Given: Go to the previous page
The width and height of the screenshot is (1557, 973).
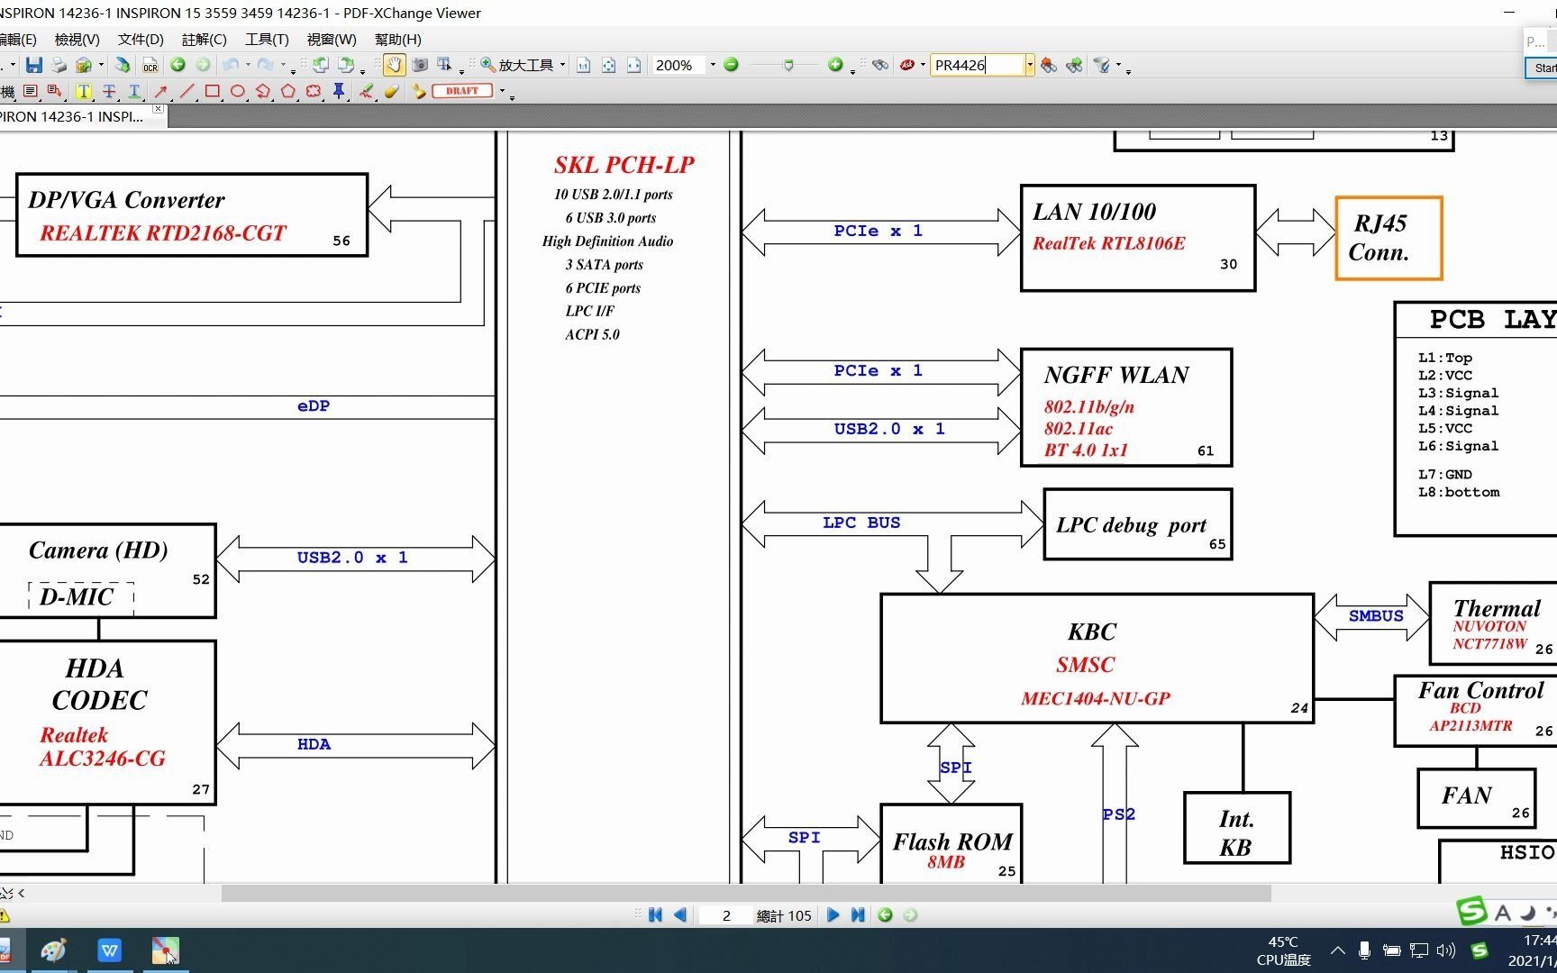Looking at the screenshot, I should (680, 915).
